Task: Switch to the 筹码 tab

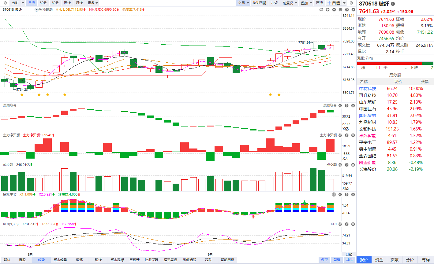Action: (426, 260)
